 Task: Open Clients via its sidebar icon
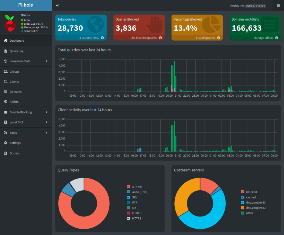tap(6, 81)
